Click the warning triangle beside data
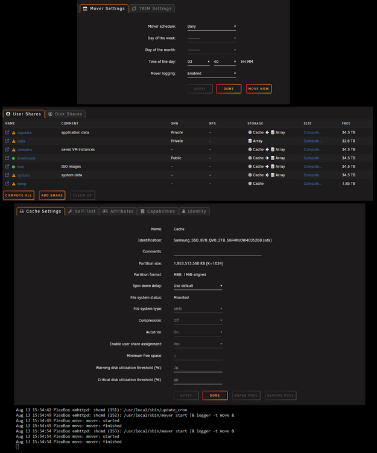 pos(13,141)
